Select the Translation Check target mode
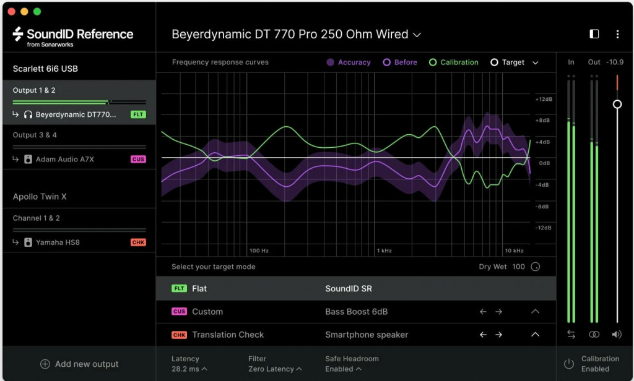Viewport: 634px width, 381px height. pyautogui.click(x=356, y=335)
